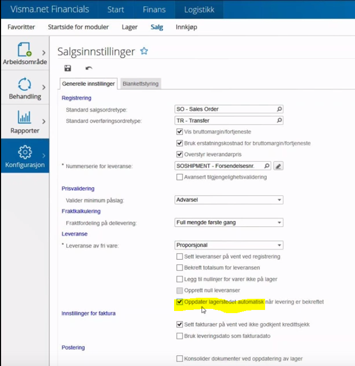This screenshot has width=355, height=366.
Task: Click the Salgsinnstillinger page title
Action: tap(96, 52)
